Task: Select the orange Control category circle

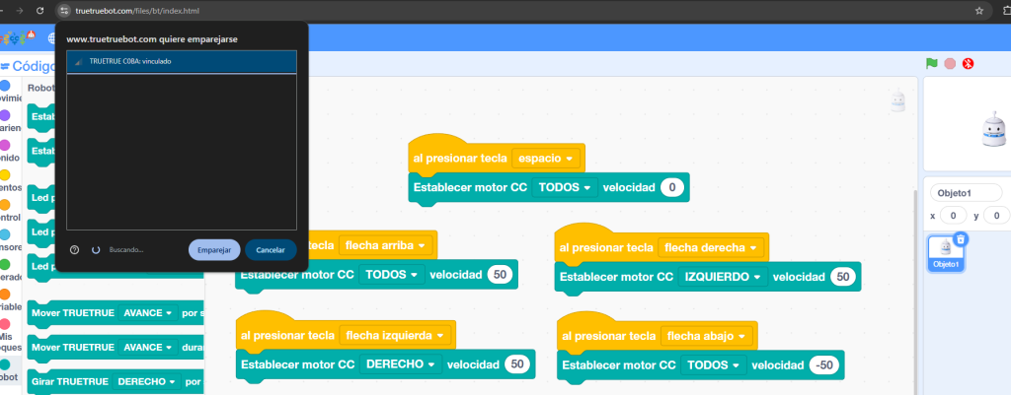Action: coord(5,205)
